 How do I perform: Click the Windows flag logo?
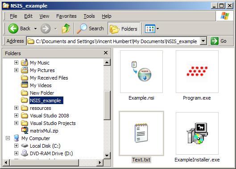[x=225, y=16]
